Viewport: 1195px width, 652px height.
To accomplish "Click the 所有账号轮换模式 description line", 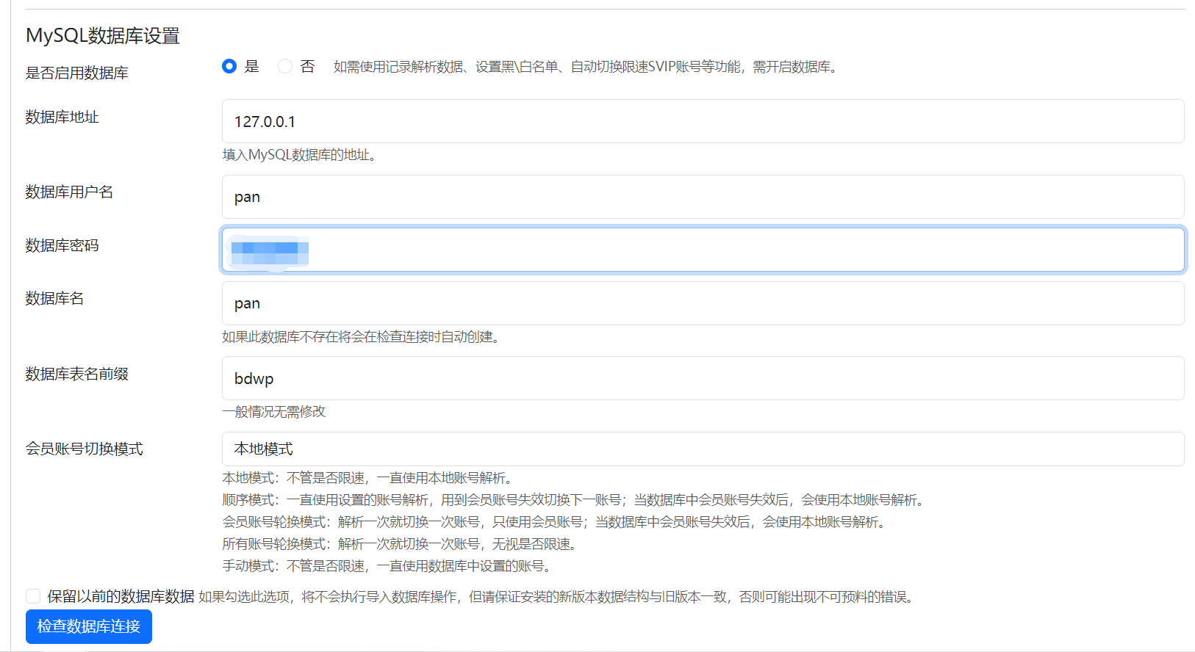I will pyautogui.click(x=401, y=544).
